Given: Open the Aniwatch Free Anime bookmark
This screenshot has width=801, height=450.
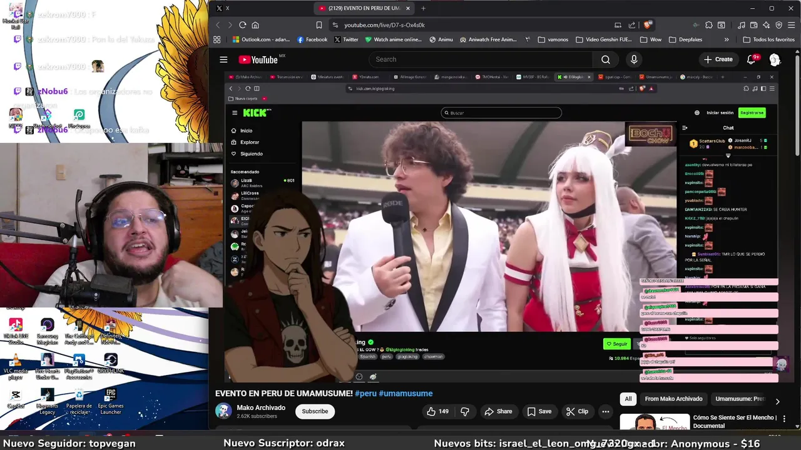Looking at the screenshot, I should (489, 39).
